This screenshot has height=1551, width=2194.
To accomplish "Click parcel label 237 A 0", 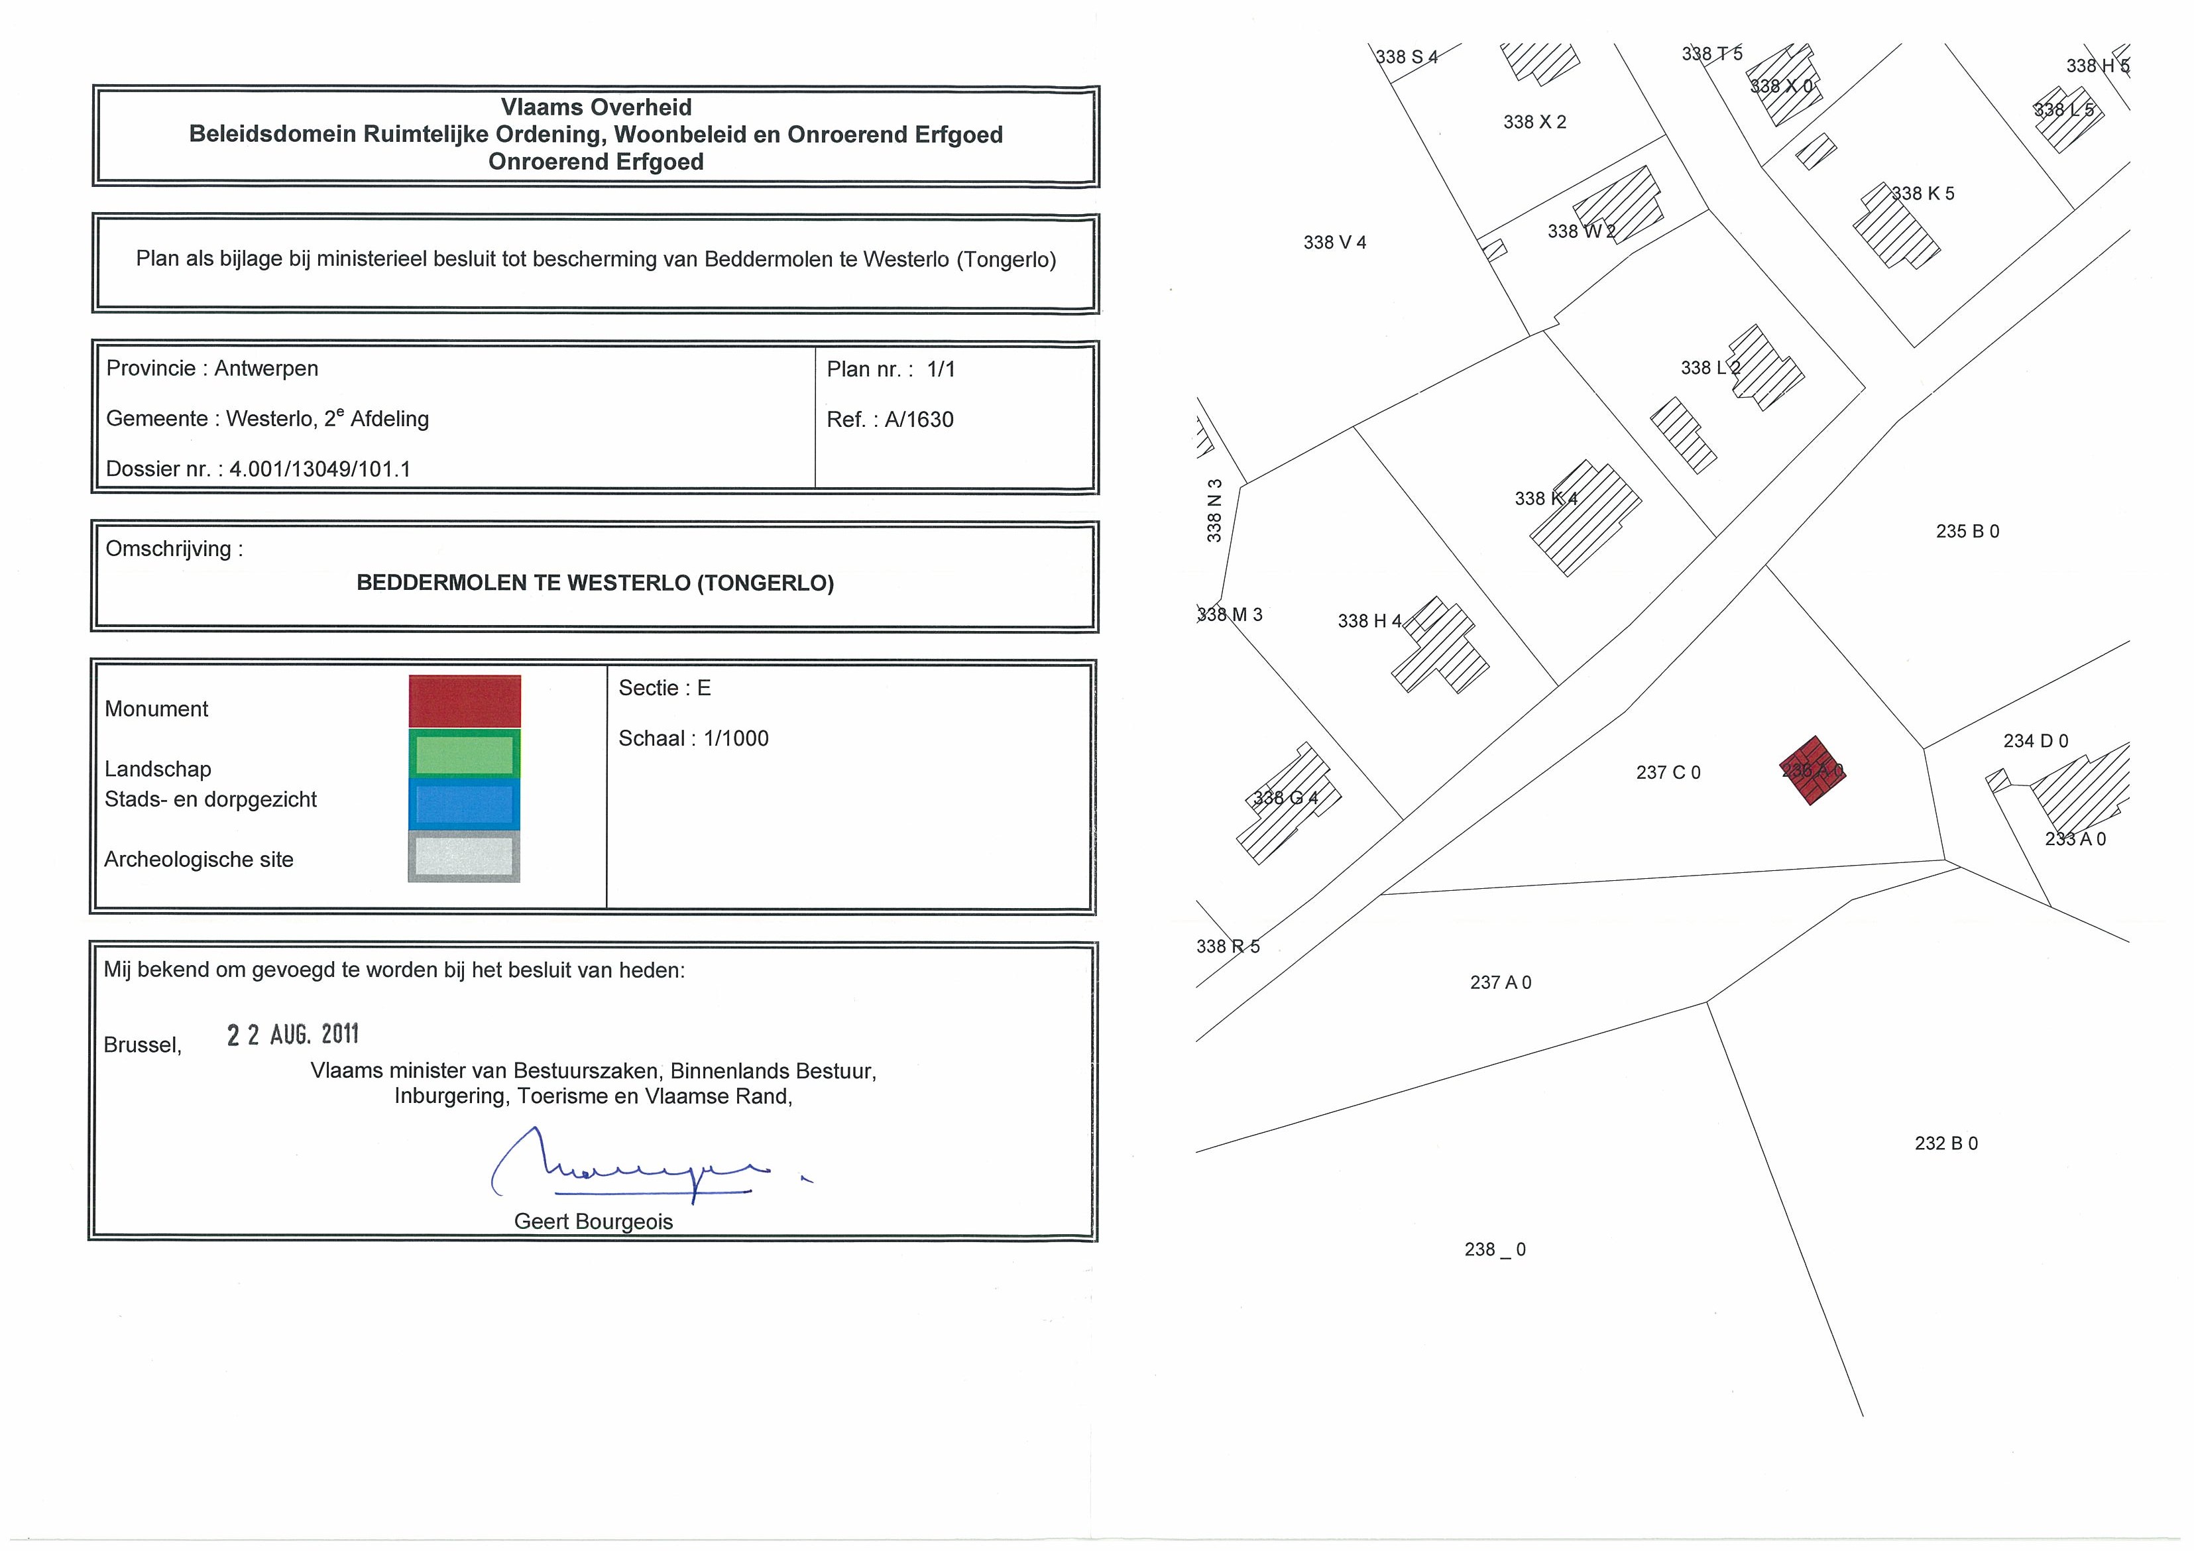I will pyautogui.click(x=1500, y=982).
